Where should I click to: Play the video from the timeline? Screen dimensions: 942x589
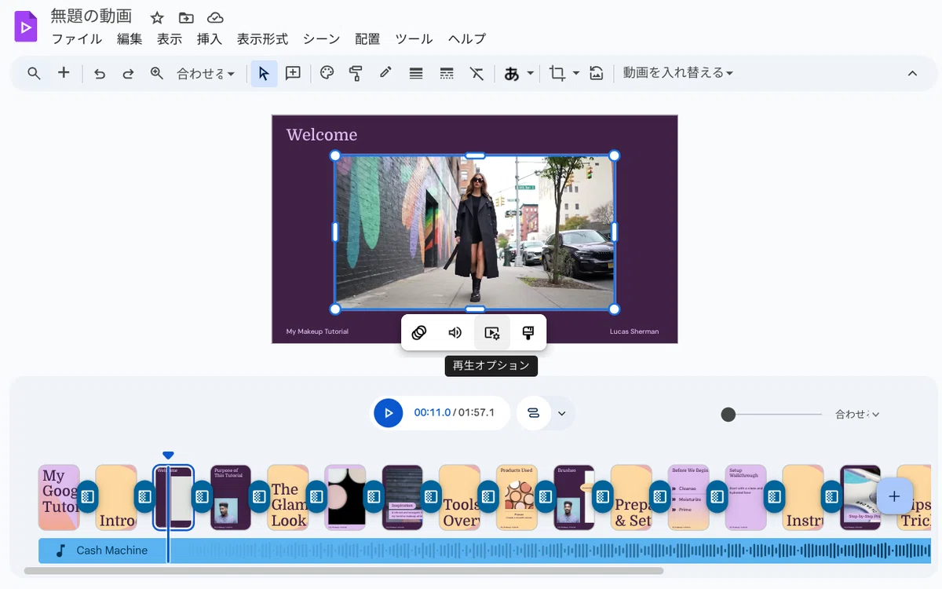(x=388, y=413)
